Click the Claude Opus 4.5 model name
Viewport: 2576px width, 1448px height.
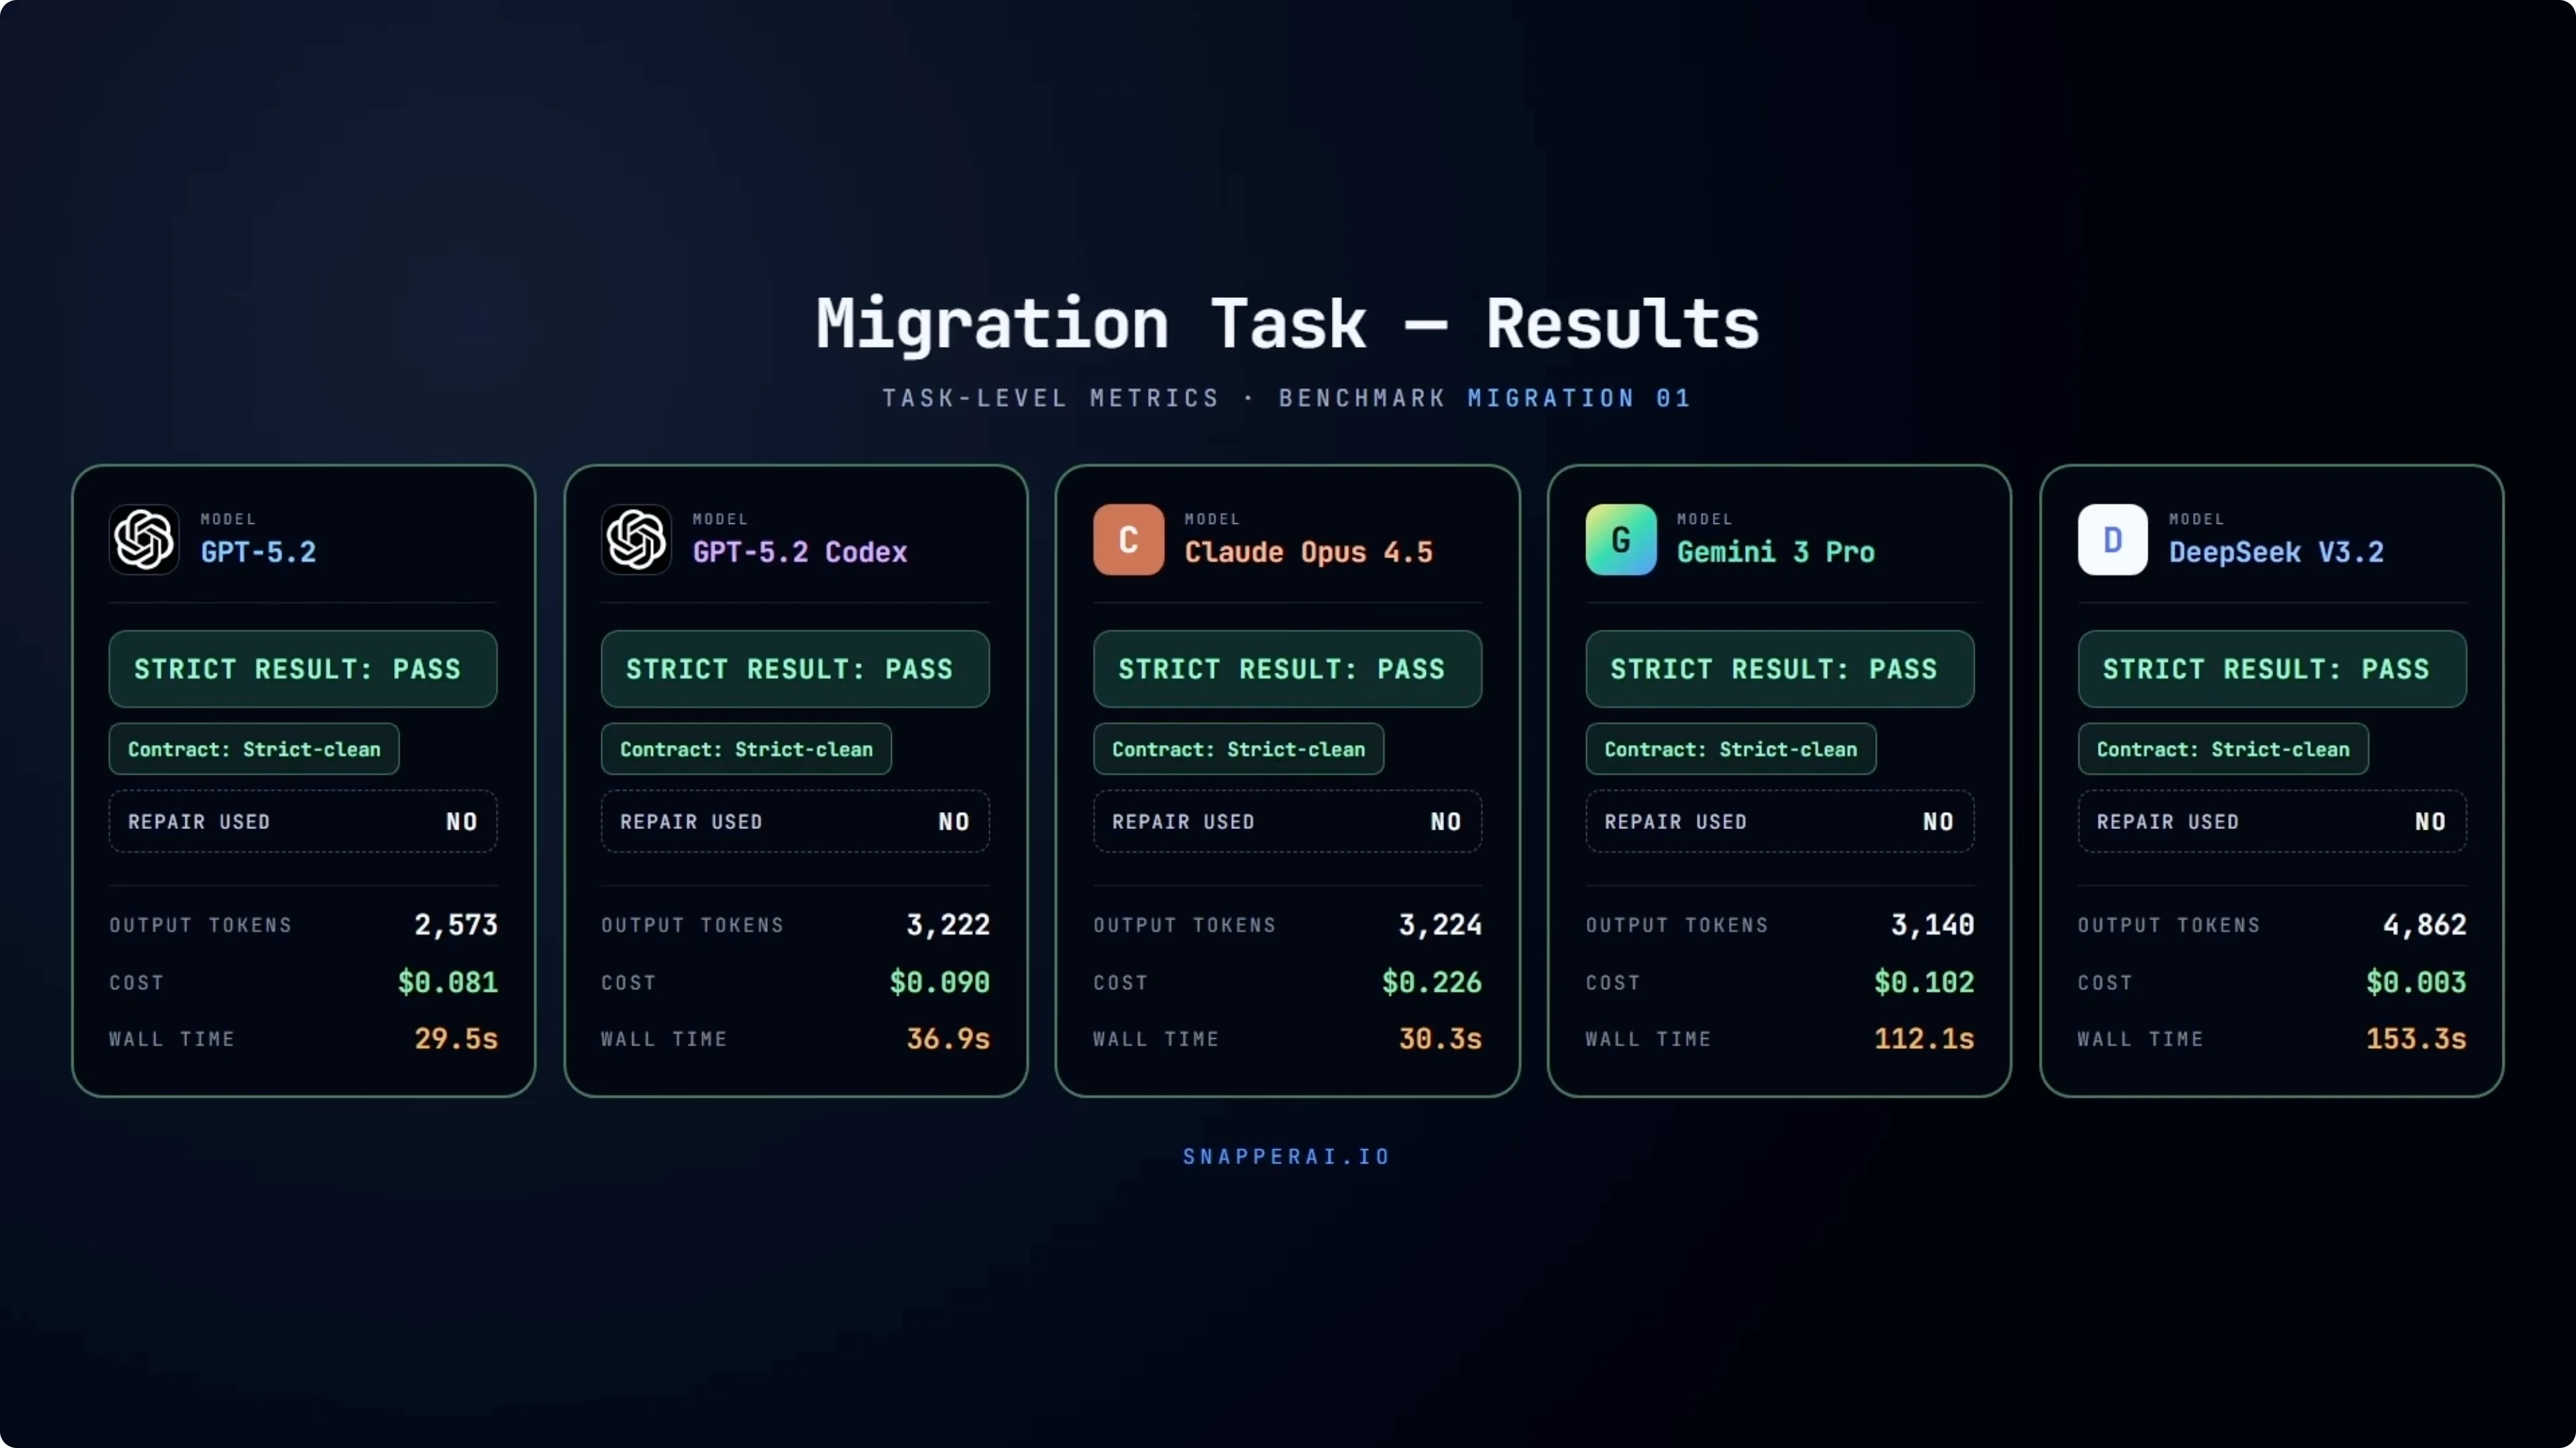point(1308,552)
